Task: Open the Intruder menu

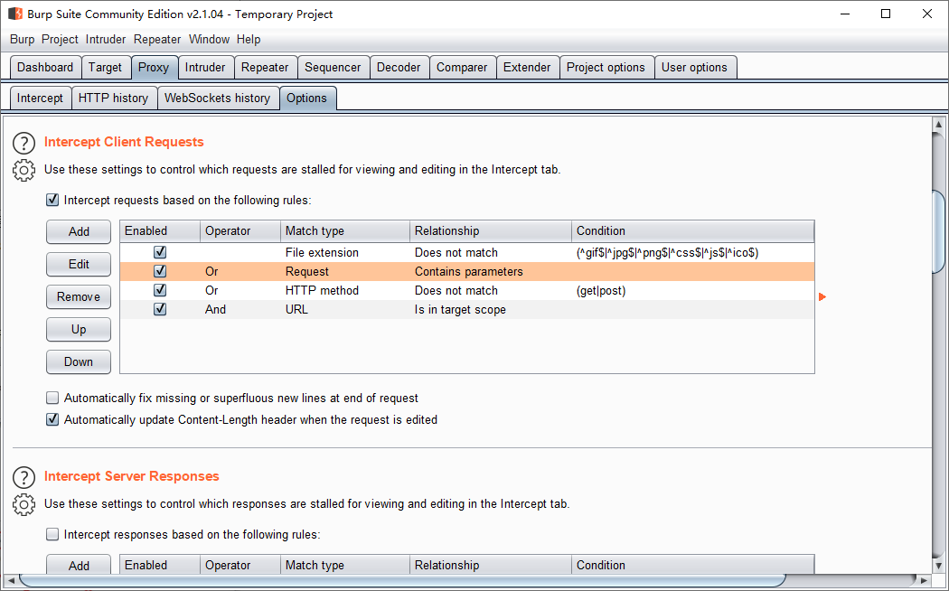Action: pos(106,40)
